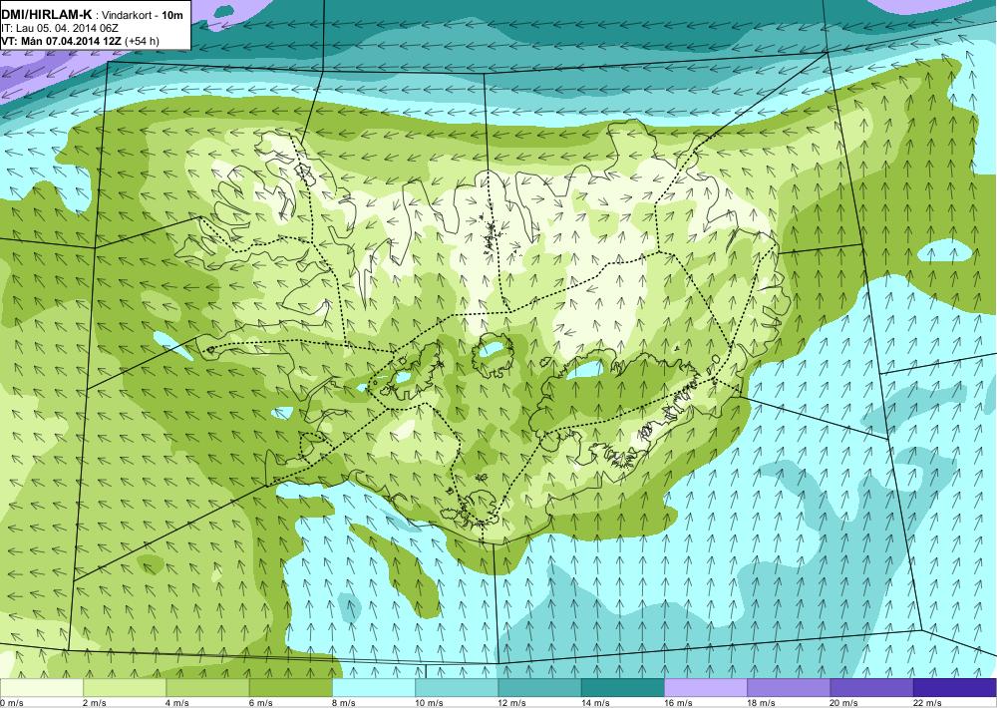Choose the 10–12 m/s turquoise legend swatch
The height and width of the screenshot is (708, 997).
coord(457,688)
